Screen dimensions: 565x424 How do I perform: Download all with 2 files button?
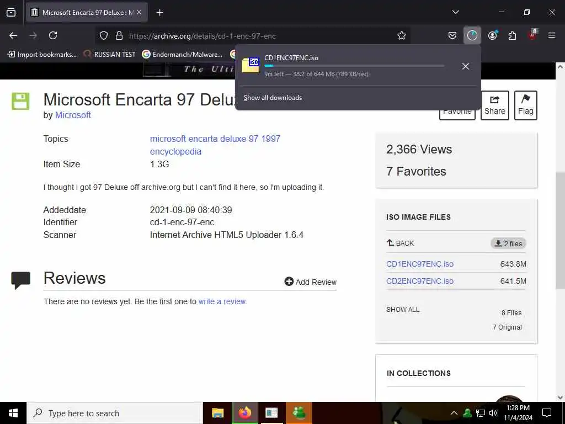[508, 243]
